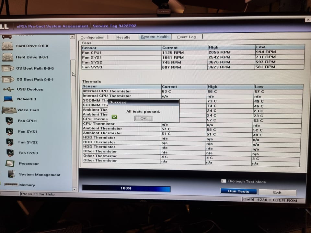
Task: Click the green checkmark in Success dialog
Action: 114,117
